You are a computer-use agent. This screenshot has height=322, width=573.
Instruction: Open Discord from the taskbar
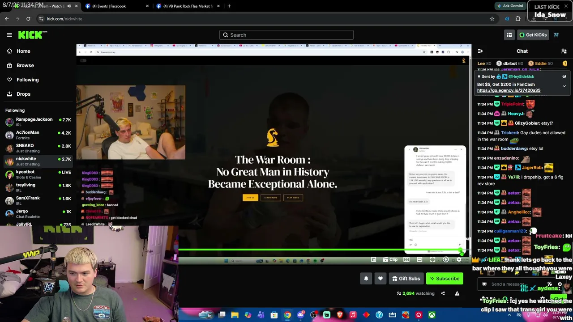300,315
